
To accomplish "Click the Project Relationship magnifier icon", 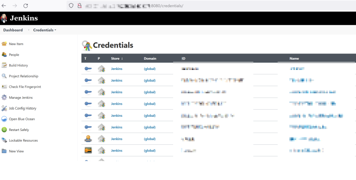I will [4, 76].
